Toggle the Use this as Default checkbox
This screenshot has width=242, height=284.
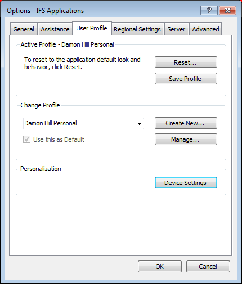pos(26,139)
